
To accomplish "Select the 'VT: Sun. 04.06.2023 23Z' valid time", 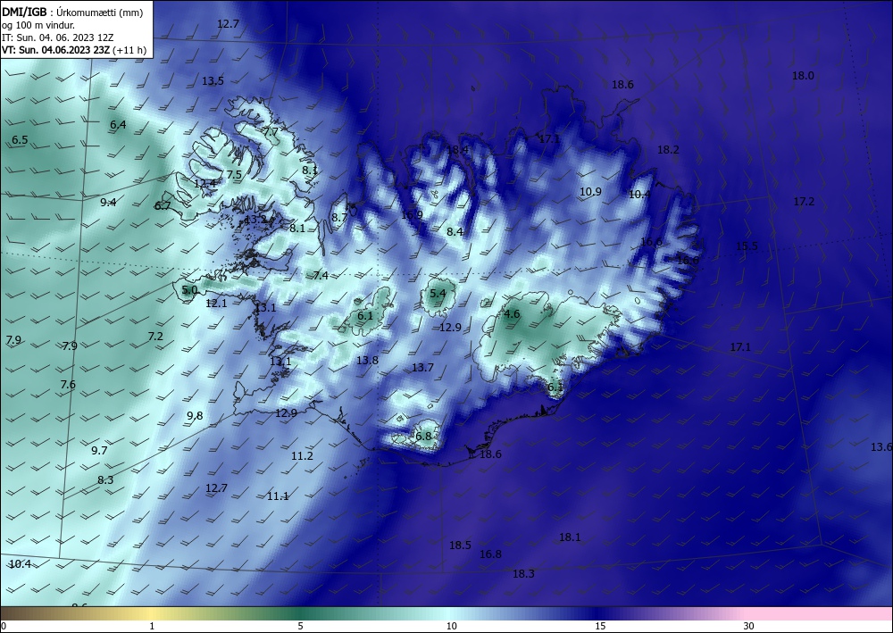I will point(55,50).
